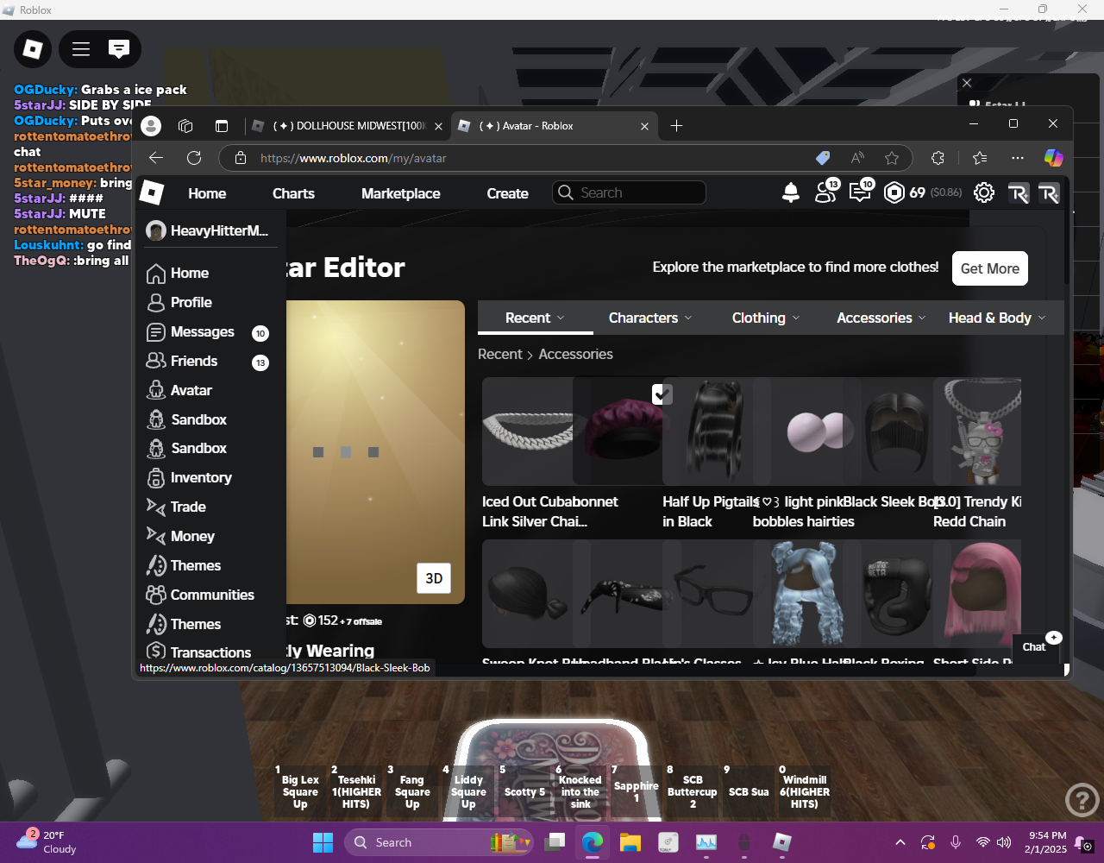Image resolution: width=1104 pixels, height=863 pixels.
Task: Expand the Head & Body dropdown
Action: click(997, 318)
